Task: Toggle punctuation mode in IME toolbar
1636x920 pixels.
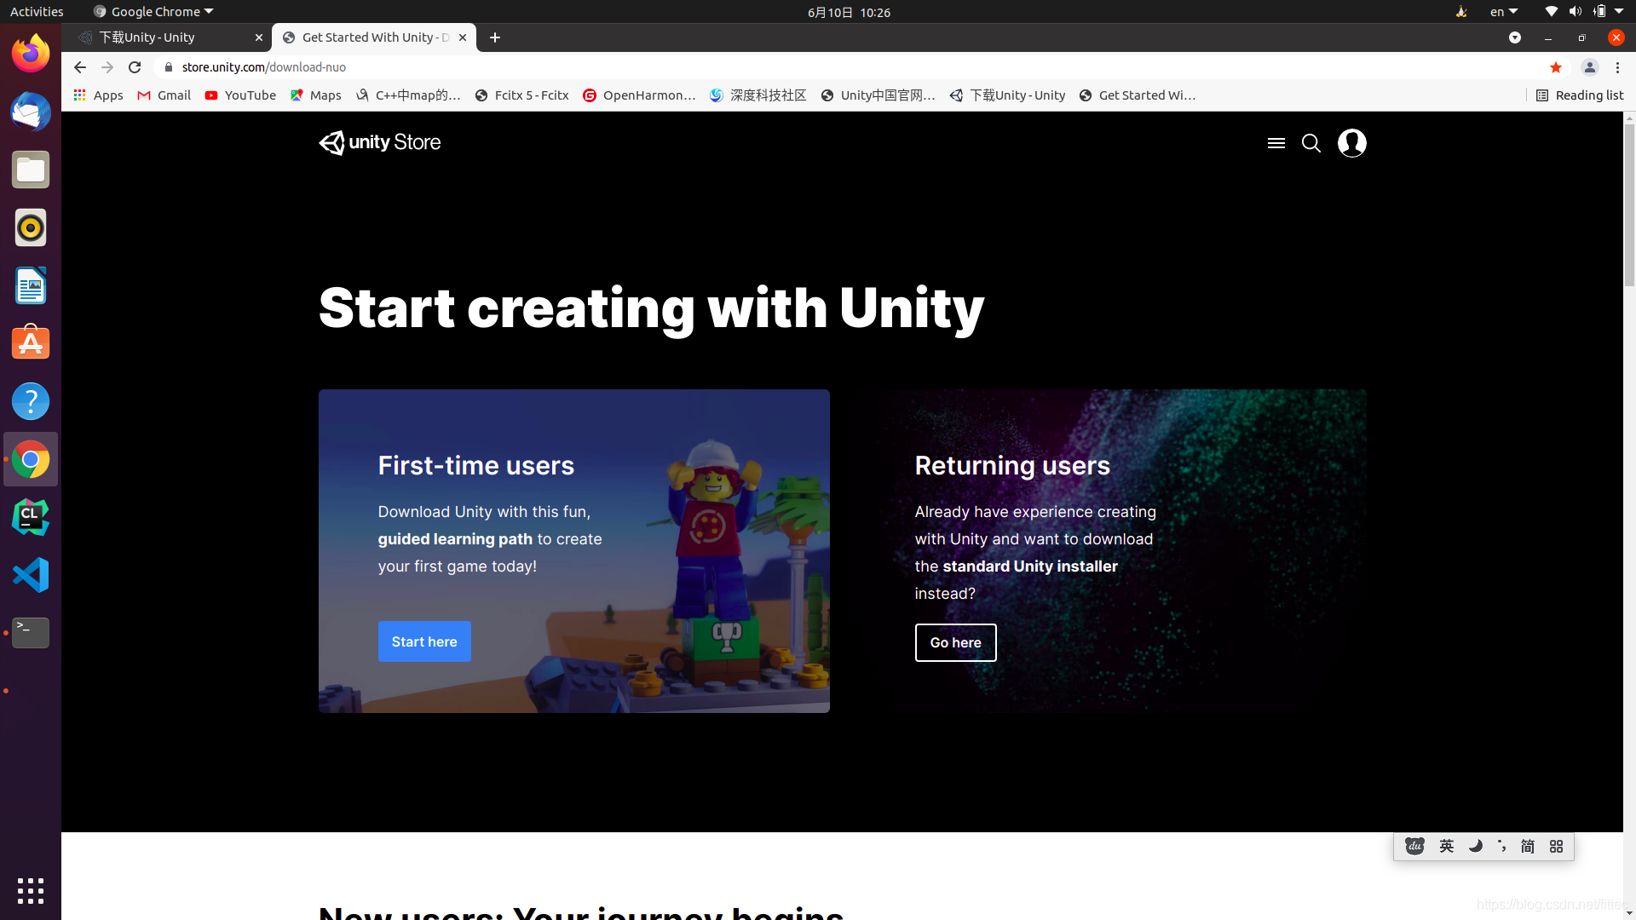Action: click(1501, 846)
